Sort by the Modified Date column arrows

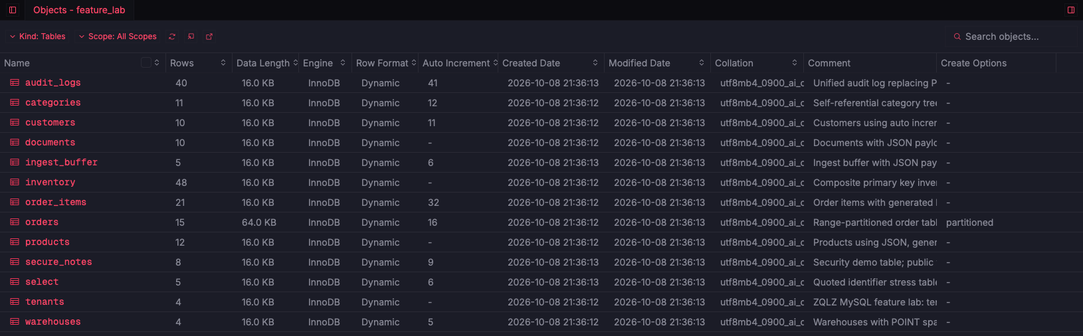(702, 62)
